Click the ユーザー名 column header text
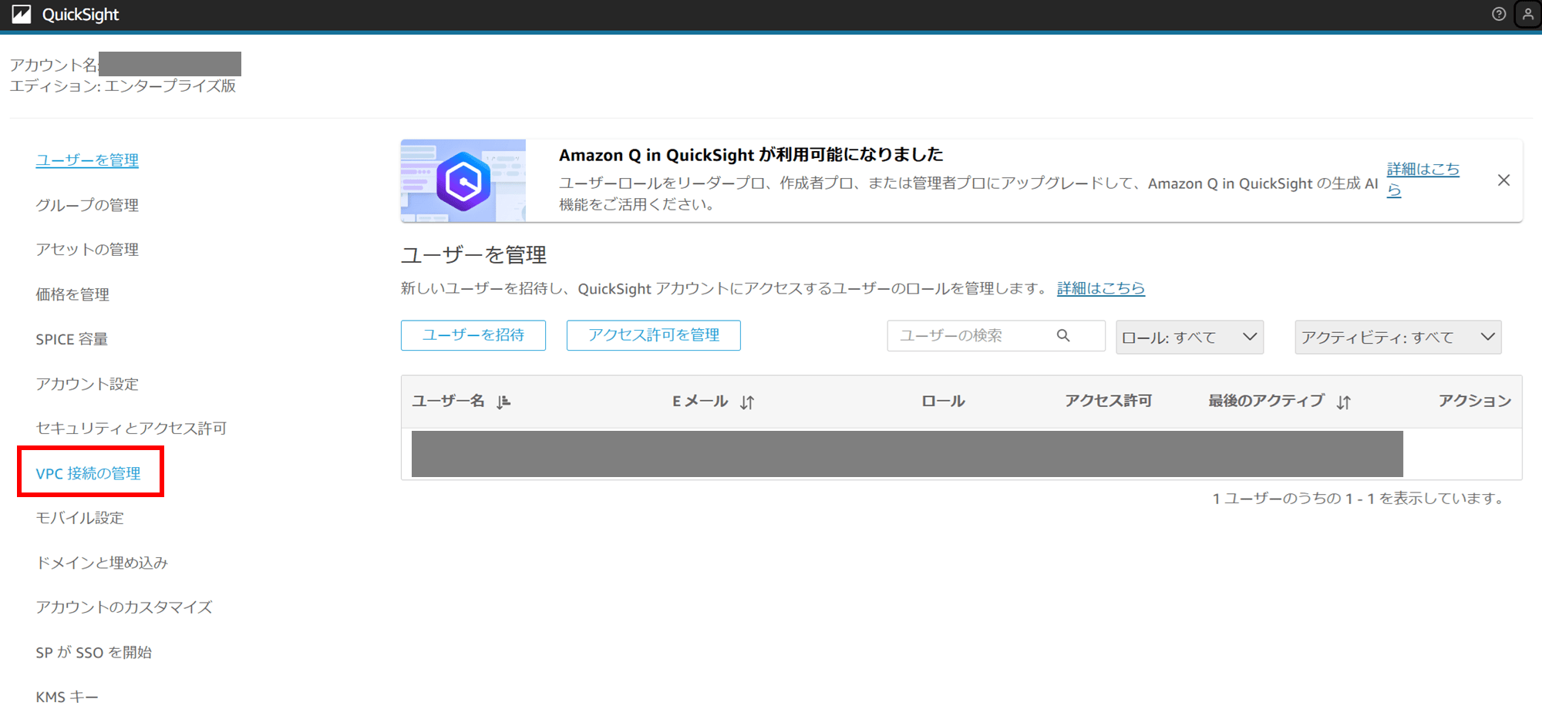The height and width of the screenshot is (716, 1542). pos(448,401)
